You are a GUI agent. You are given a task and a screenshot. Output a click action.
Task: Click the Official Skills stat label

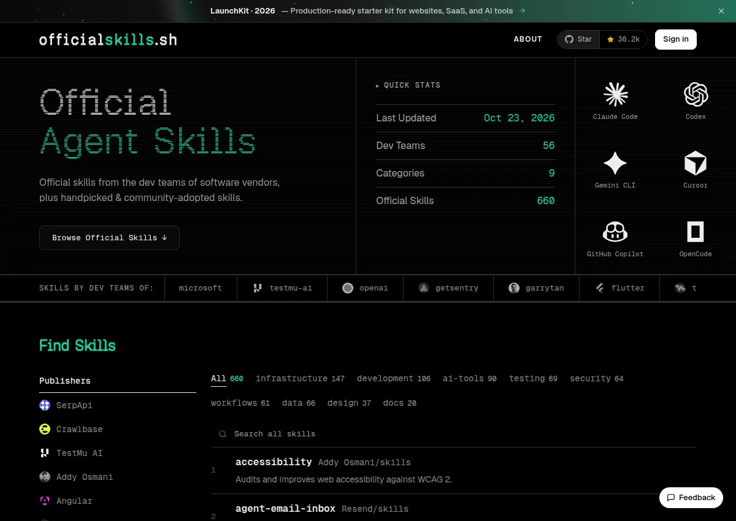pos(405,201)
